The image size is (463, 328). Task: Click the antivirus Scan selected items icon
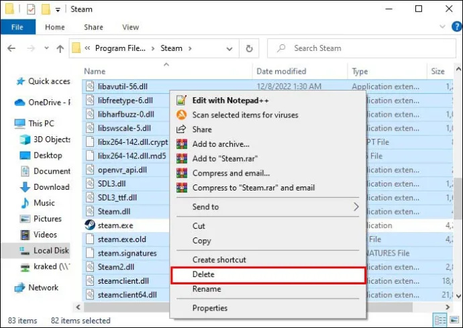click(x=181, y=115)
